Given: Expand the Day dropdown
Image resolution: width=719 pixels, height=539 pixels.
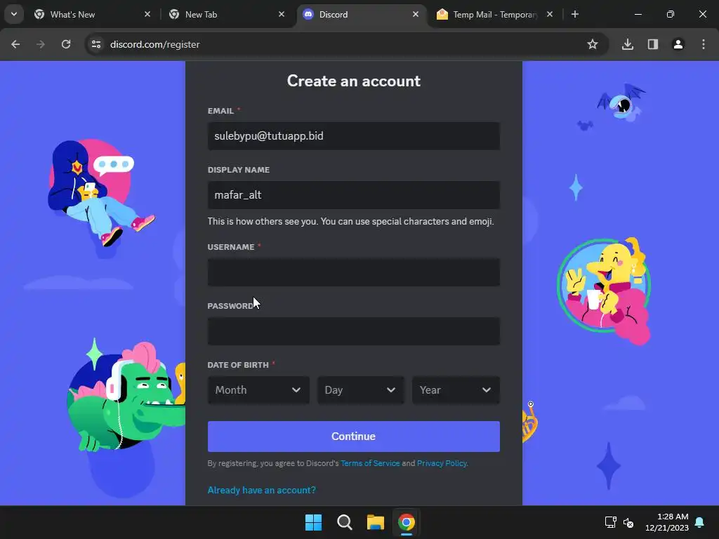Looking at the screenshot, I should click(x=361, y=390).
